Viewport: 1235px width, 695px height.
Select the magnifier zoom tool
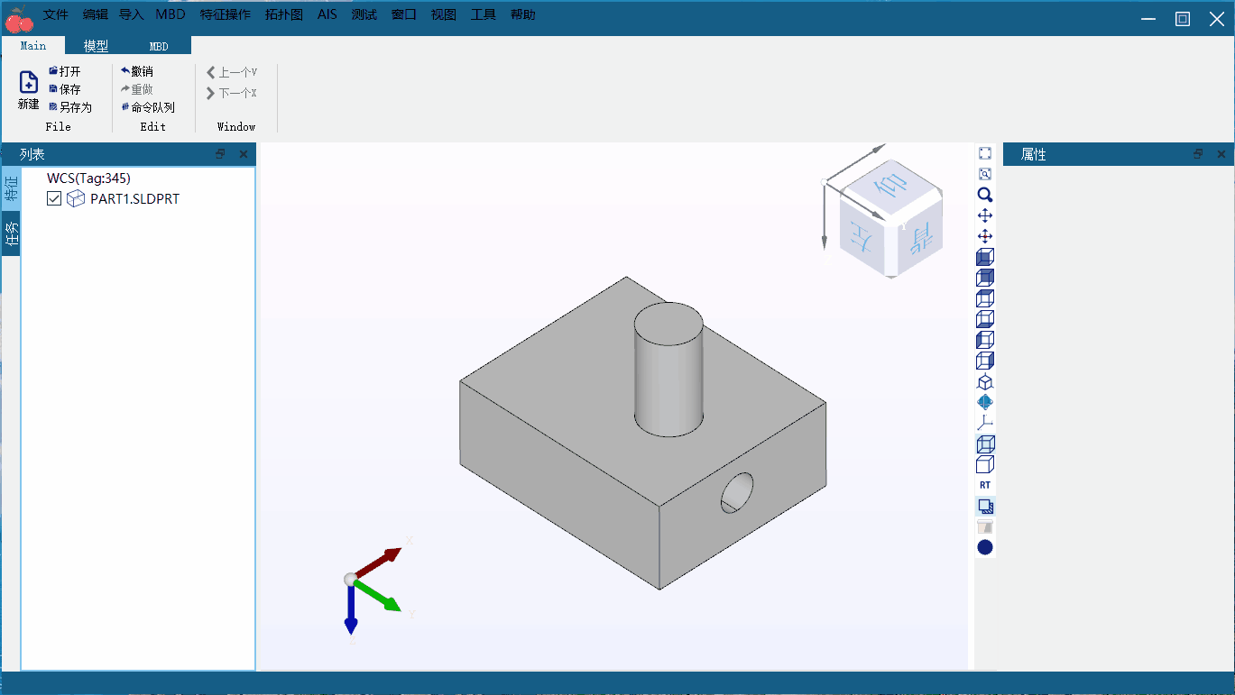pos(985,195)
